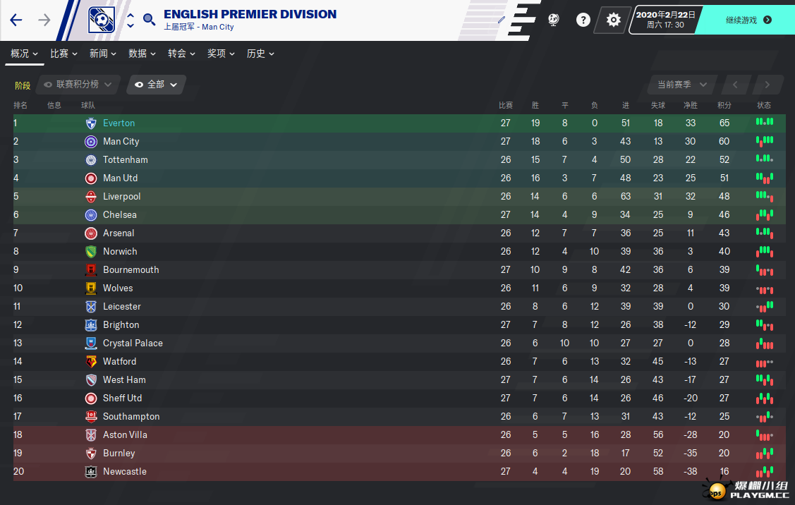The image size is (795, 505).
Task: Click the back navigation arrow
Action: click(16, 20)
